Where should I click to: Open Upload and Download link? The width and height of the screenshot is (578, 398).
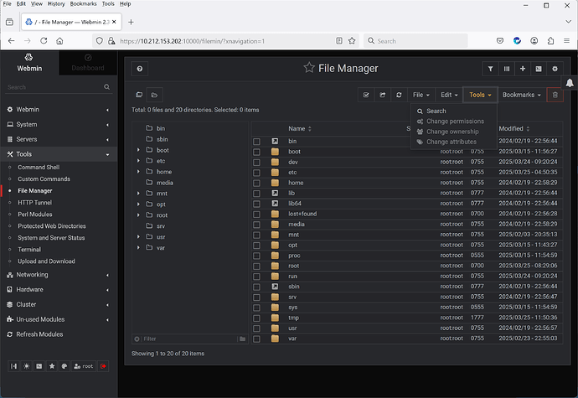[x=46, y=261]
